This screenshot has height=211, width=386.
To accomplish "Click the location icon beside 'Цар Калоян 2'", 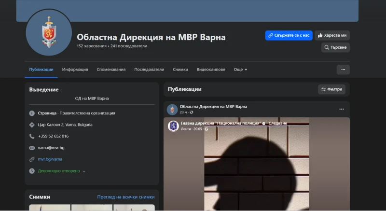I will click(x=32, y=125).
